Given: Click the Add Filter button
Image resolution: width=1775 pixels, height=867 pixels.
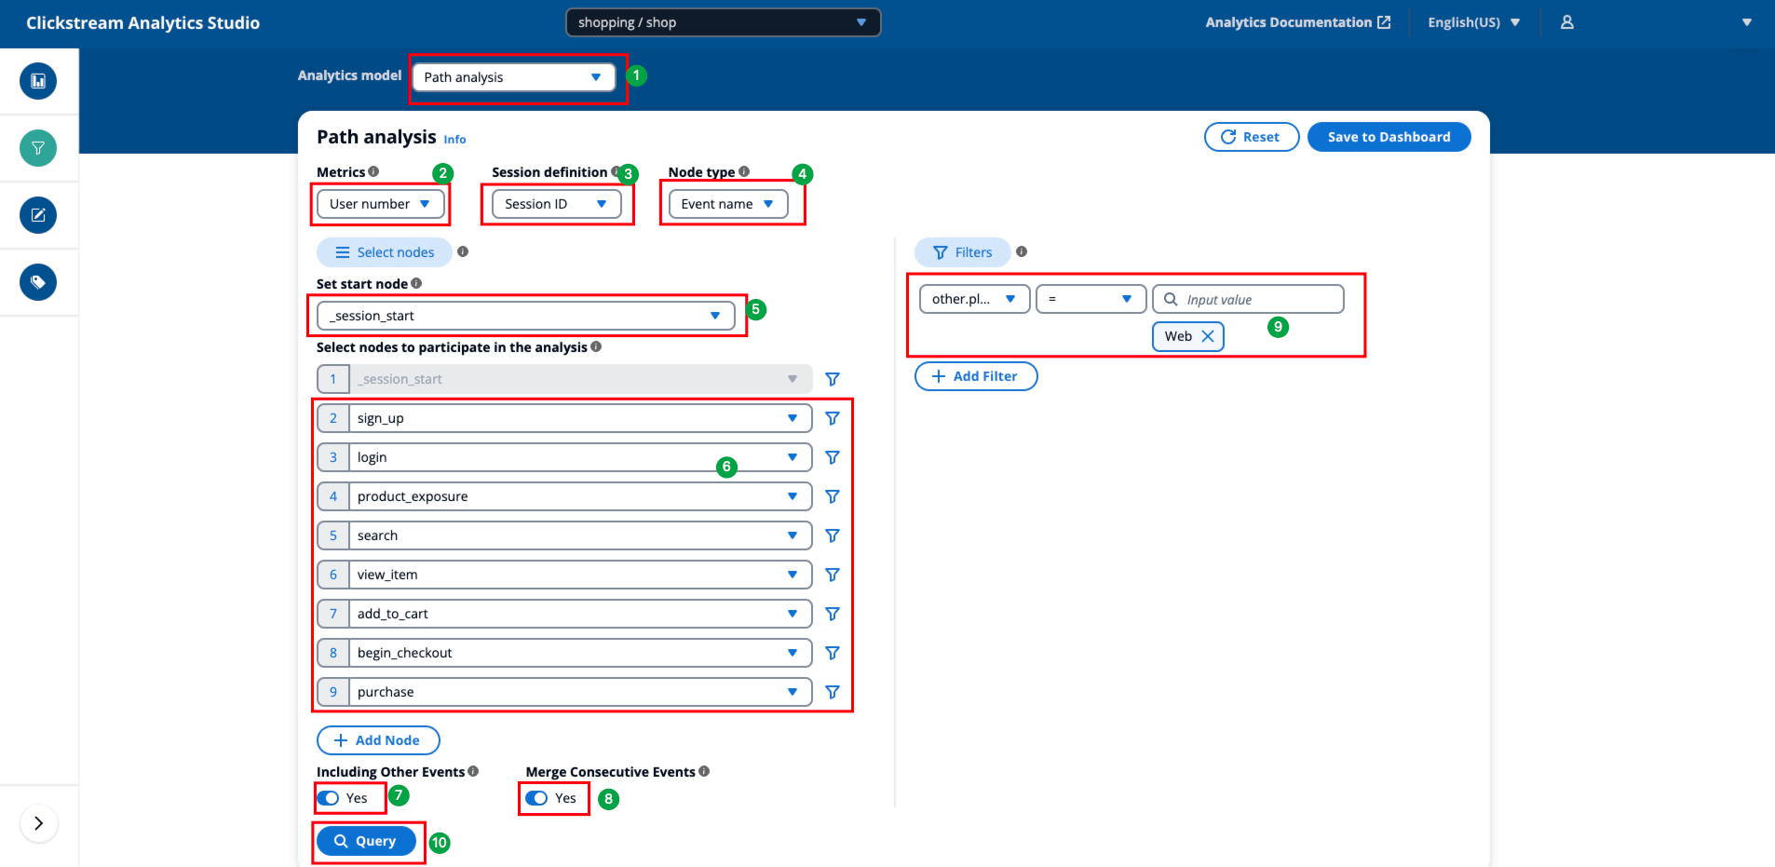Looking at the screenshot, I should pyautogui.click(x=976, y=376).
